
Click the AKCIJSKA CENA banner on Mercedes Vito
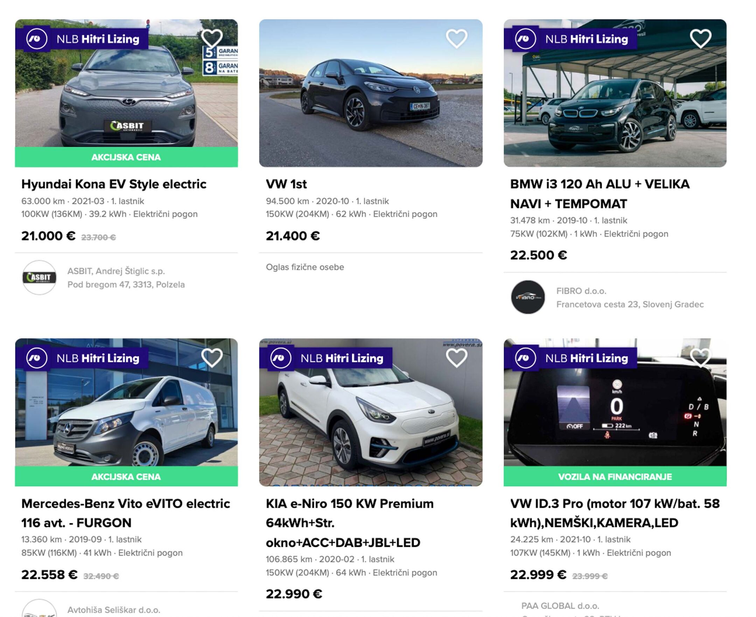pyautogui.click(x=126, y=477)
